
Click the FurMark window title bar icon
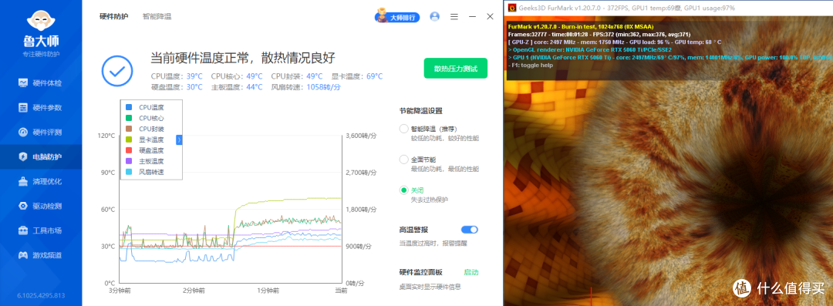pos(512,8)
